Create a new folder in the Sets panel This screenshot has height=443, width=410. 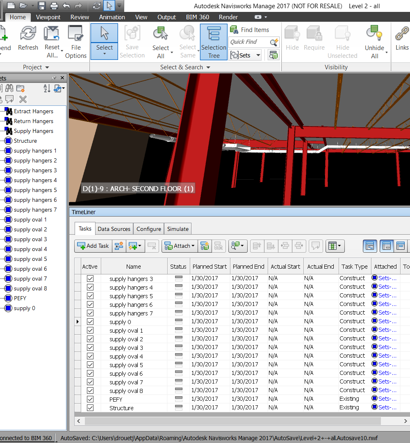pos(20,88)
